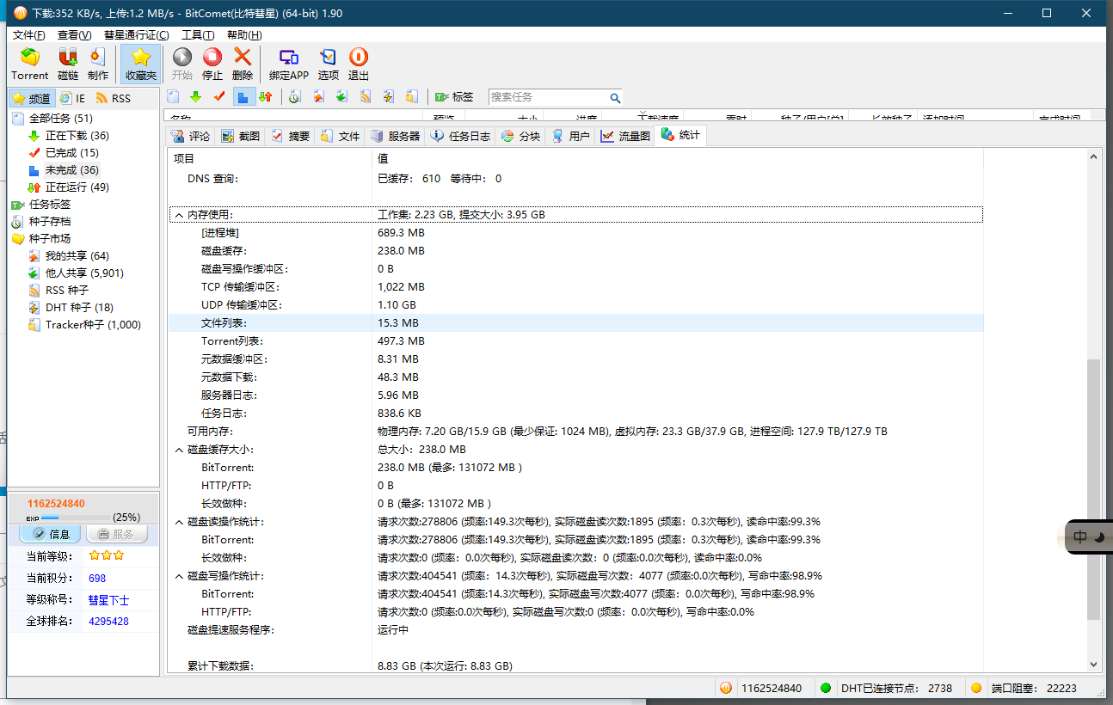Toggle the 收藏夹 favorites panel button
The width and height of the screenshot is (1113, 705).
(141, 64)
